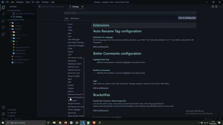223x125 pixels.
Task: Expand the Outline section
Action: (x=12, y=110)
